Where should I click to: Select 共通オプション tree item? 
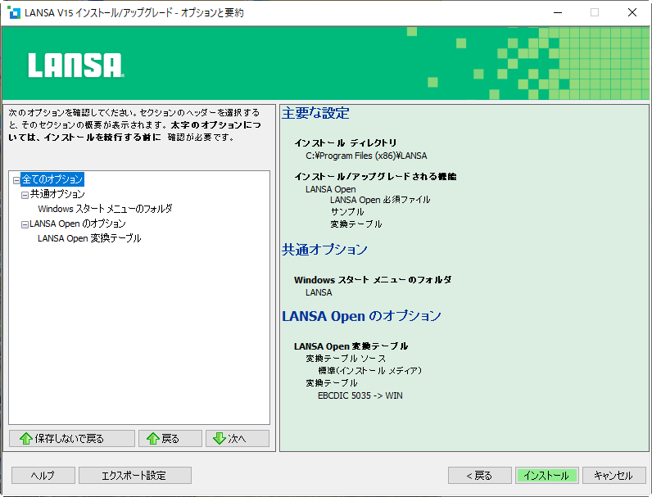pos(57,194)
